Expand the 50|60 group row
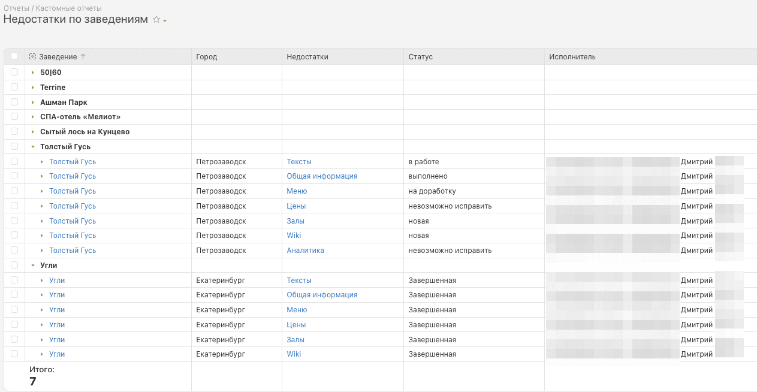Viewport: 757px width, 392px height. tap(33, 73)
